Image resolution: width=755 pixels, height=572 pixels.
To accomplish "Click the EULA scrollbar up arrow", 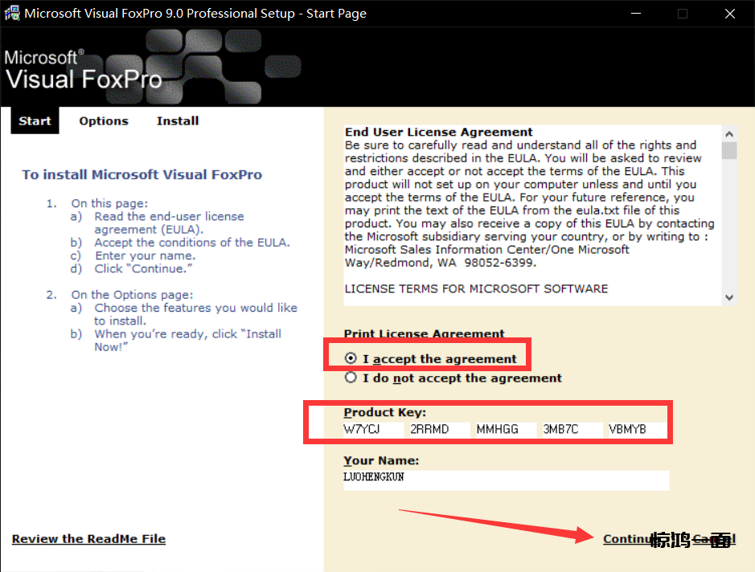I will pyautogui.click(x=729, y=135).
